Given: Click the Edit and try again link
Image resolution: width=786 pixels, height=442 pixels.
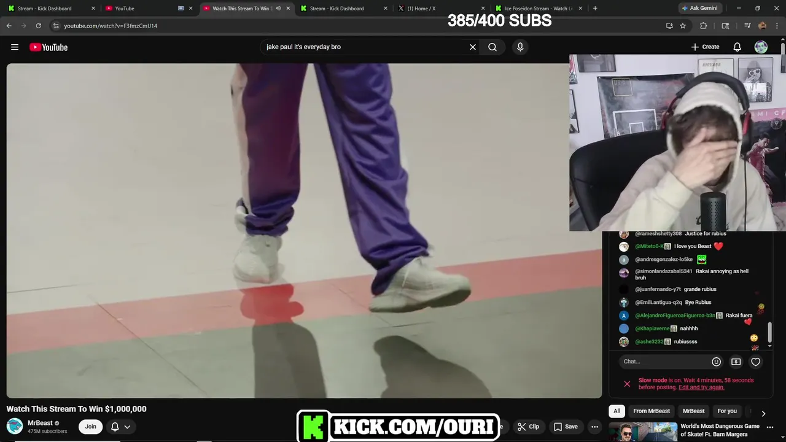Looking at the screenshot, I should click(x=701, y=387).
